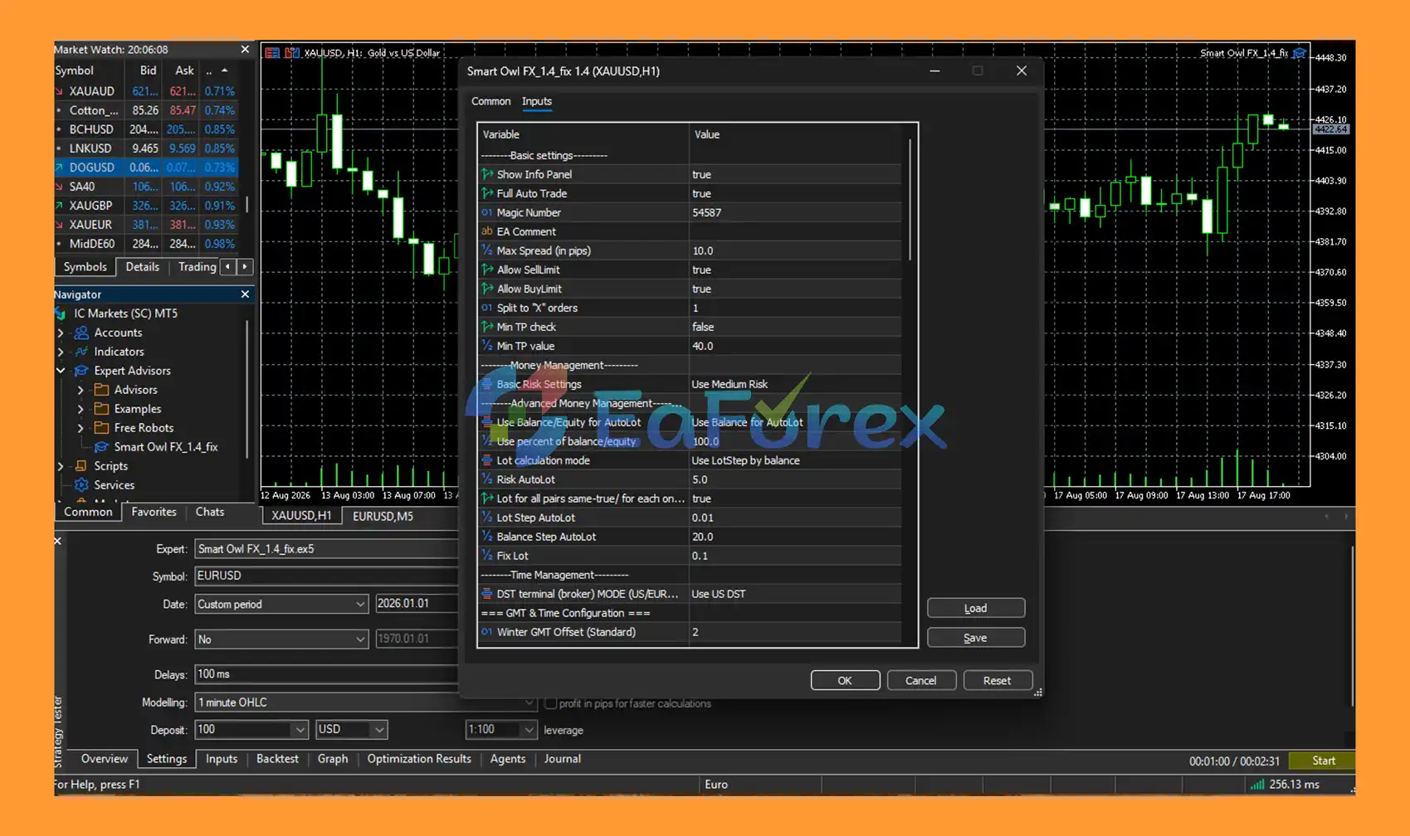Open the Backtest tab in Strategy Tester
Image resolution: width=1410 pixels, height=836 pixels.
[x=277, y=759]
